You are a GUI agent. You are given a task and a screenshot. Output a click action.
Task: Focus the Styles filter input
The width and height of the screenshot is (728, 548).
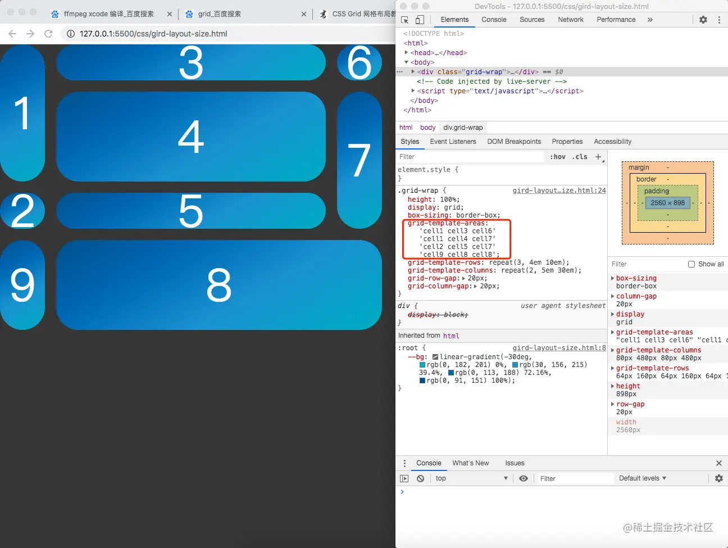click(471, 157)
